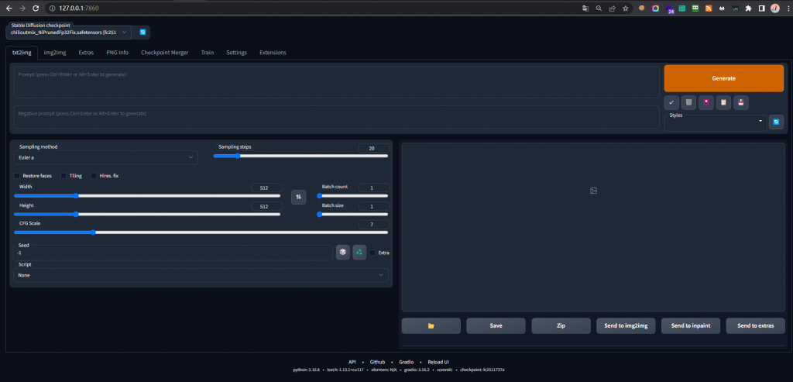
Task: Open the Settings tab
Action: tap(237, 53)
